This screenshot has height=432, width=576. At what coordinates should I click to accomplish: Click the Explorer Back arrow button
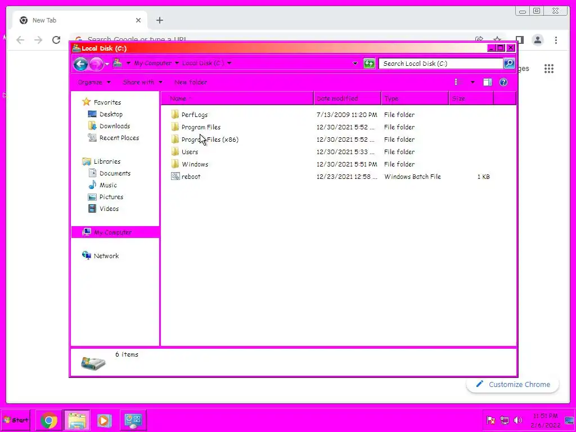80,64
